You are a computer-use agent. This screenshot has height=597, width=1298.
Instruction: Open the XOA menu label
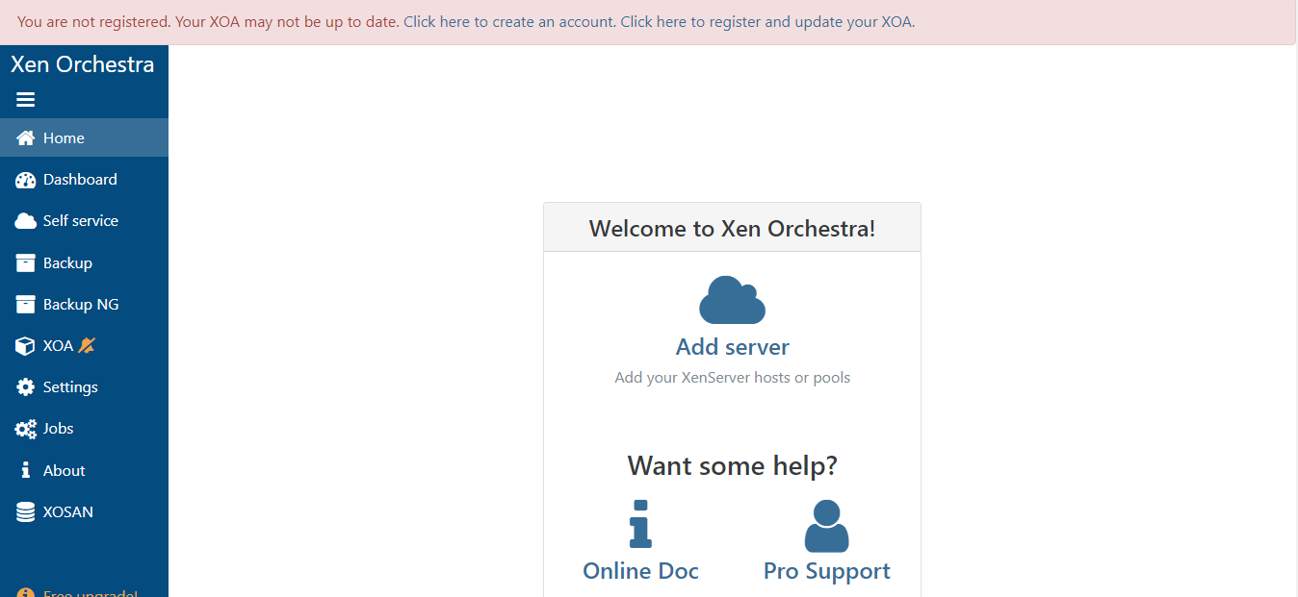click(58, 346)
